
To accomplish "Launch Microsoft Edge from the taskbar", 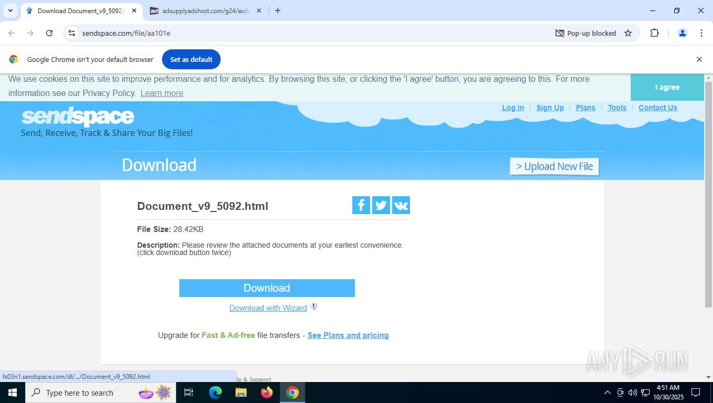I will [x=215, y=393].
